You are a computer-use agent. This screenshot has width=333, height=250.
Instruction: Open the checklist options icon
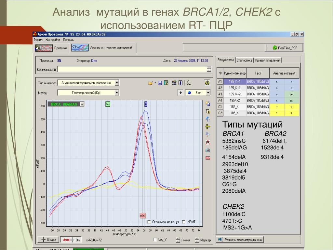tap(188, 83)
